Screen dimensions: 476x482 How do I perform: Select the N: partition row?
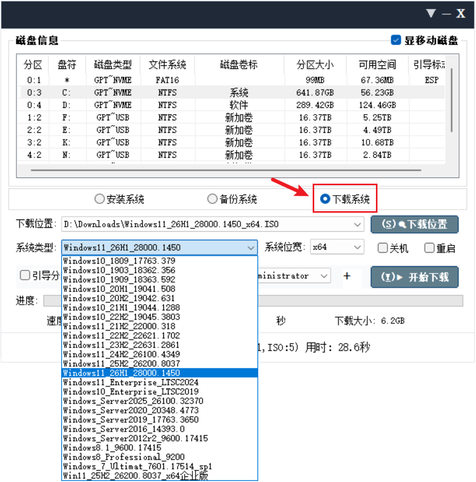(x=231, y=155)
